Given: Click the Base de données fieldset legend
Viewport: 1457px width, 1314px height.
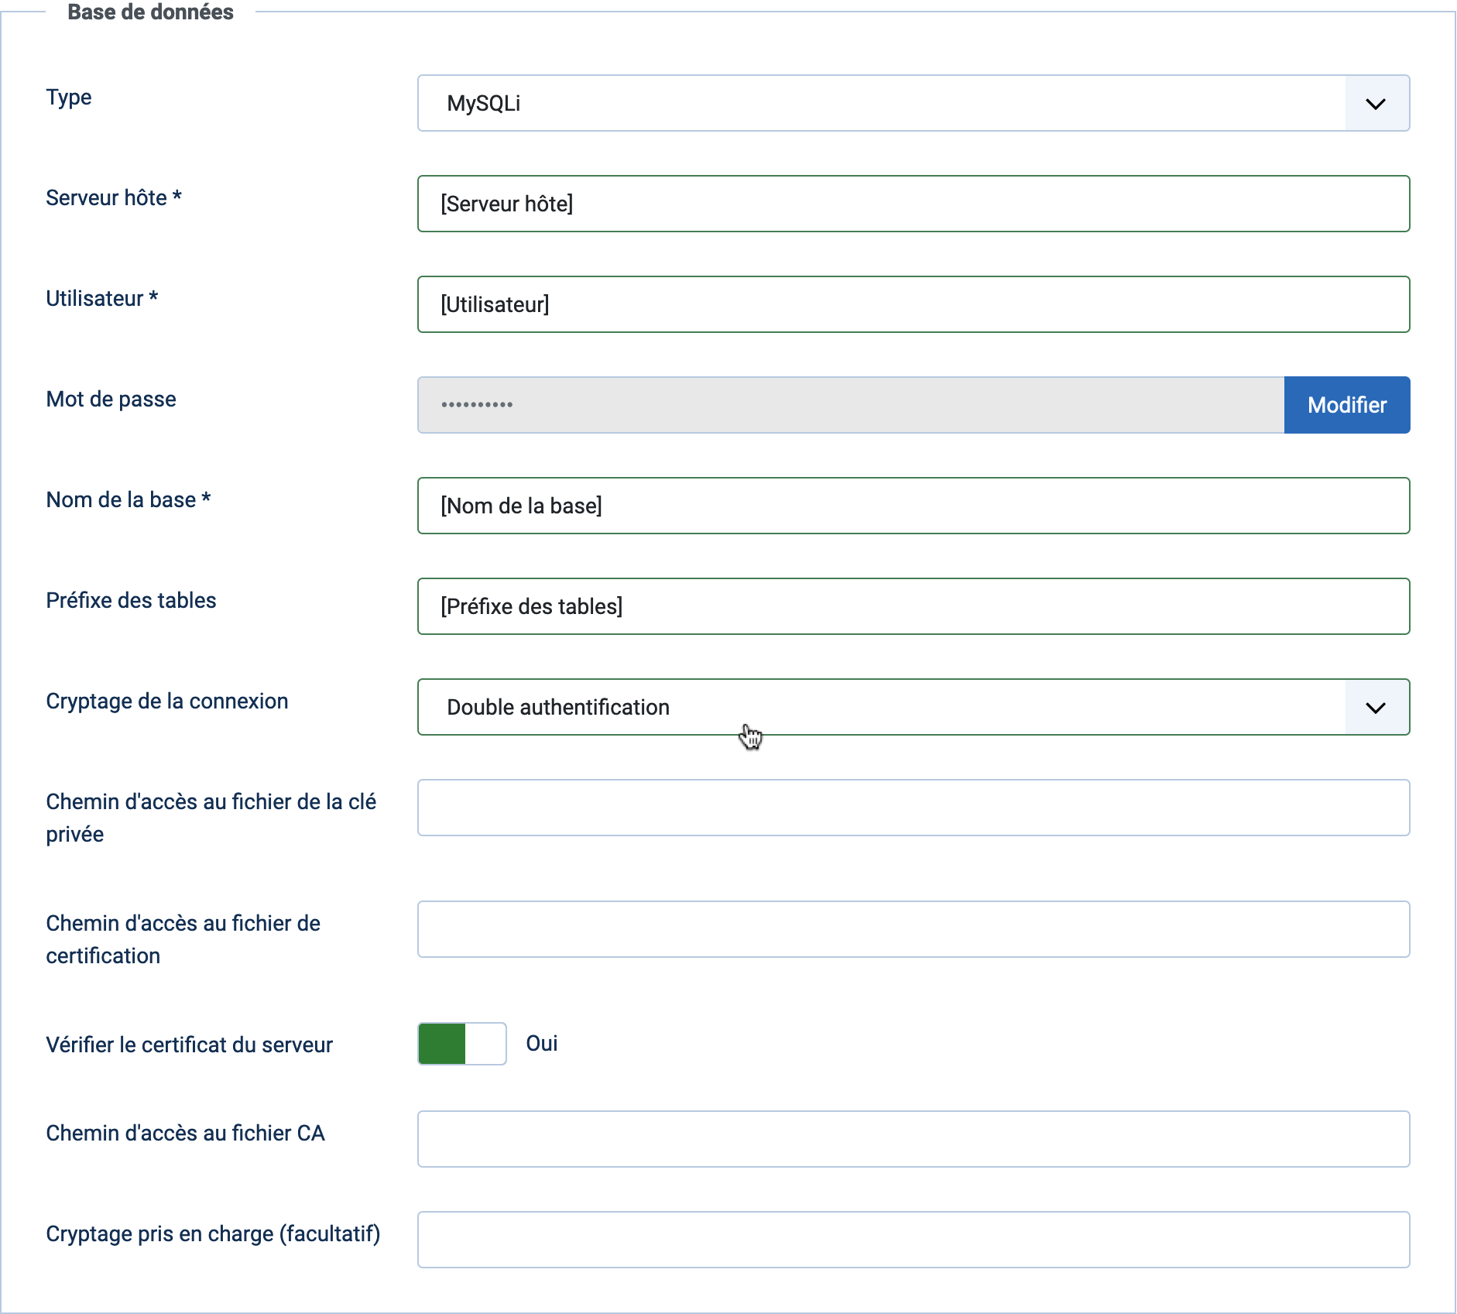Looking at the screenshot, I should [x=150, y=12].
